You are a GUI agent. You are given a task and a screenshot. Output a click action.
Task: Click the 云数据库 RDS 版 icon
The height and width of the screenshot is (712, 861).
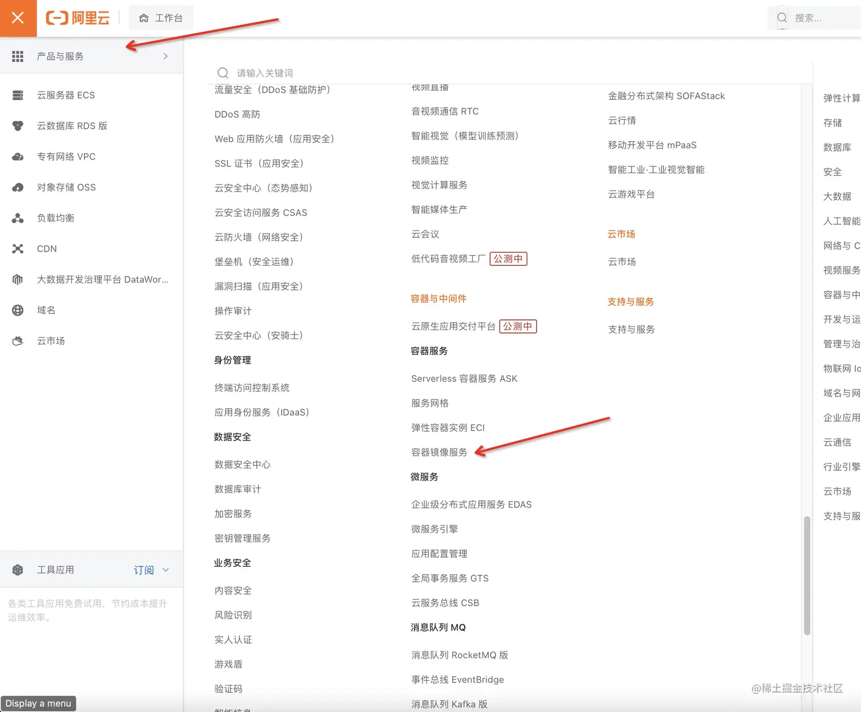point(18,126)
